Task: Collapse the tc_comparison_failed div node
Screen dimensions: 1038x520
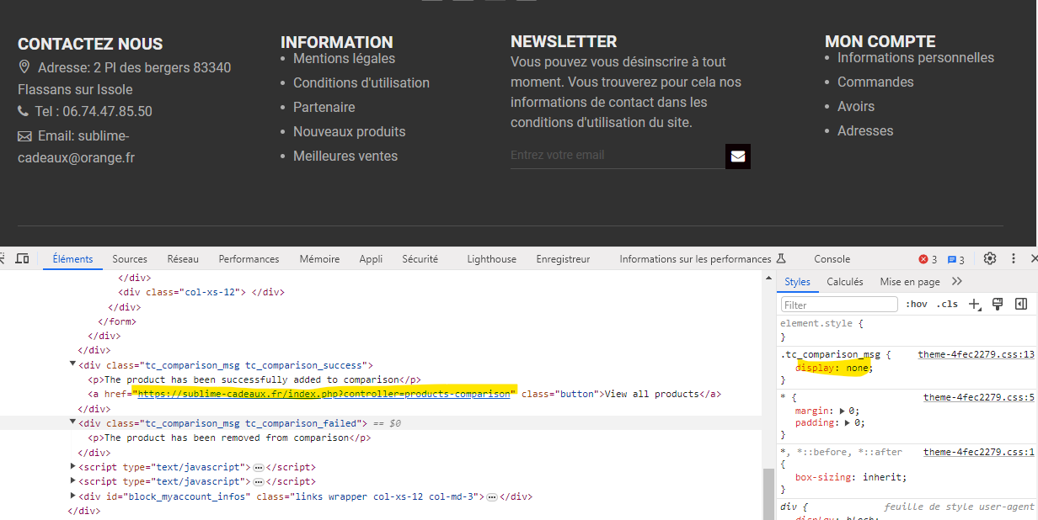Action: pyautogui.click(x=72, y=422)
